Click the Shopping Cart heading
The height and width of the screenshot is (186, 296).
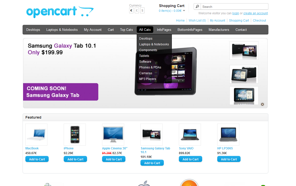(x=172, y=6)
